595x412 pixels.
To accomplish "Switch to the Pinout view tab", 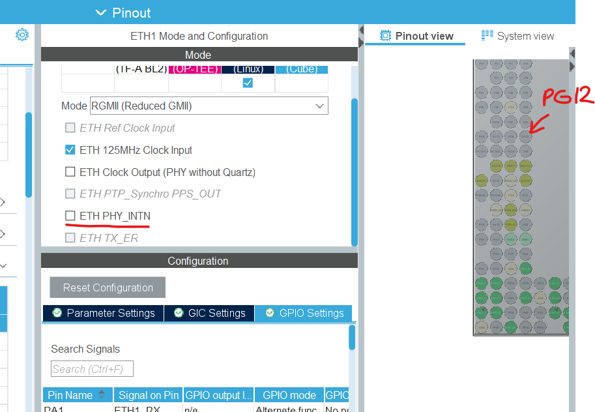I will (x=416, y=36).
